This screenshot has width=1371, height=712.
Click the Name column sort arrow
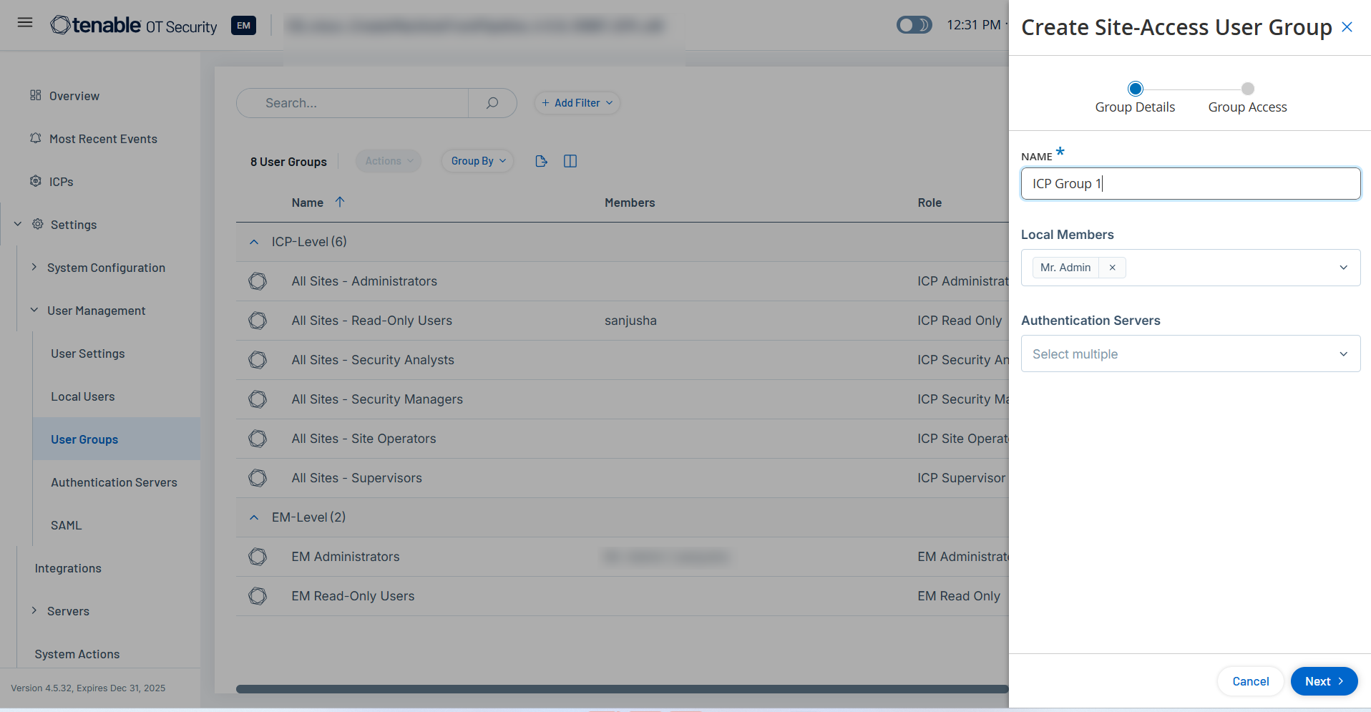click(340, 203)
